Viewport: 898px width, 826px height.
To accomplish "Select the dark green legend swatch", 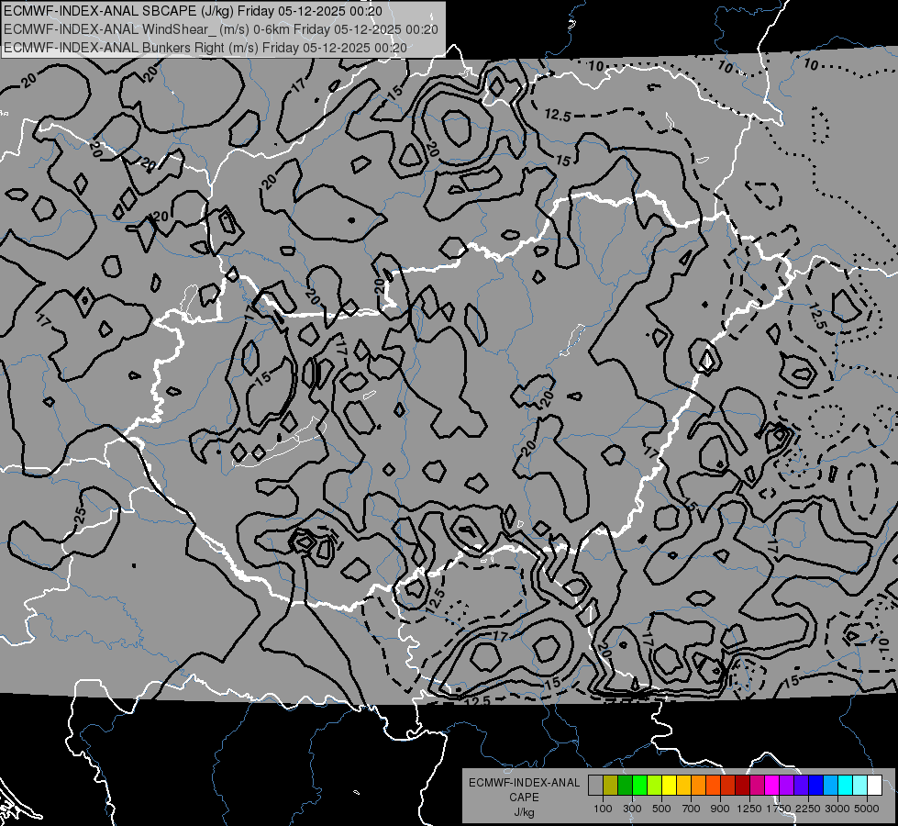I will (625, 785).
